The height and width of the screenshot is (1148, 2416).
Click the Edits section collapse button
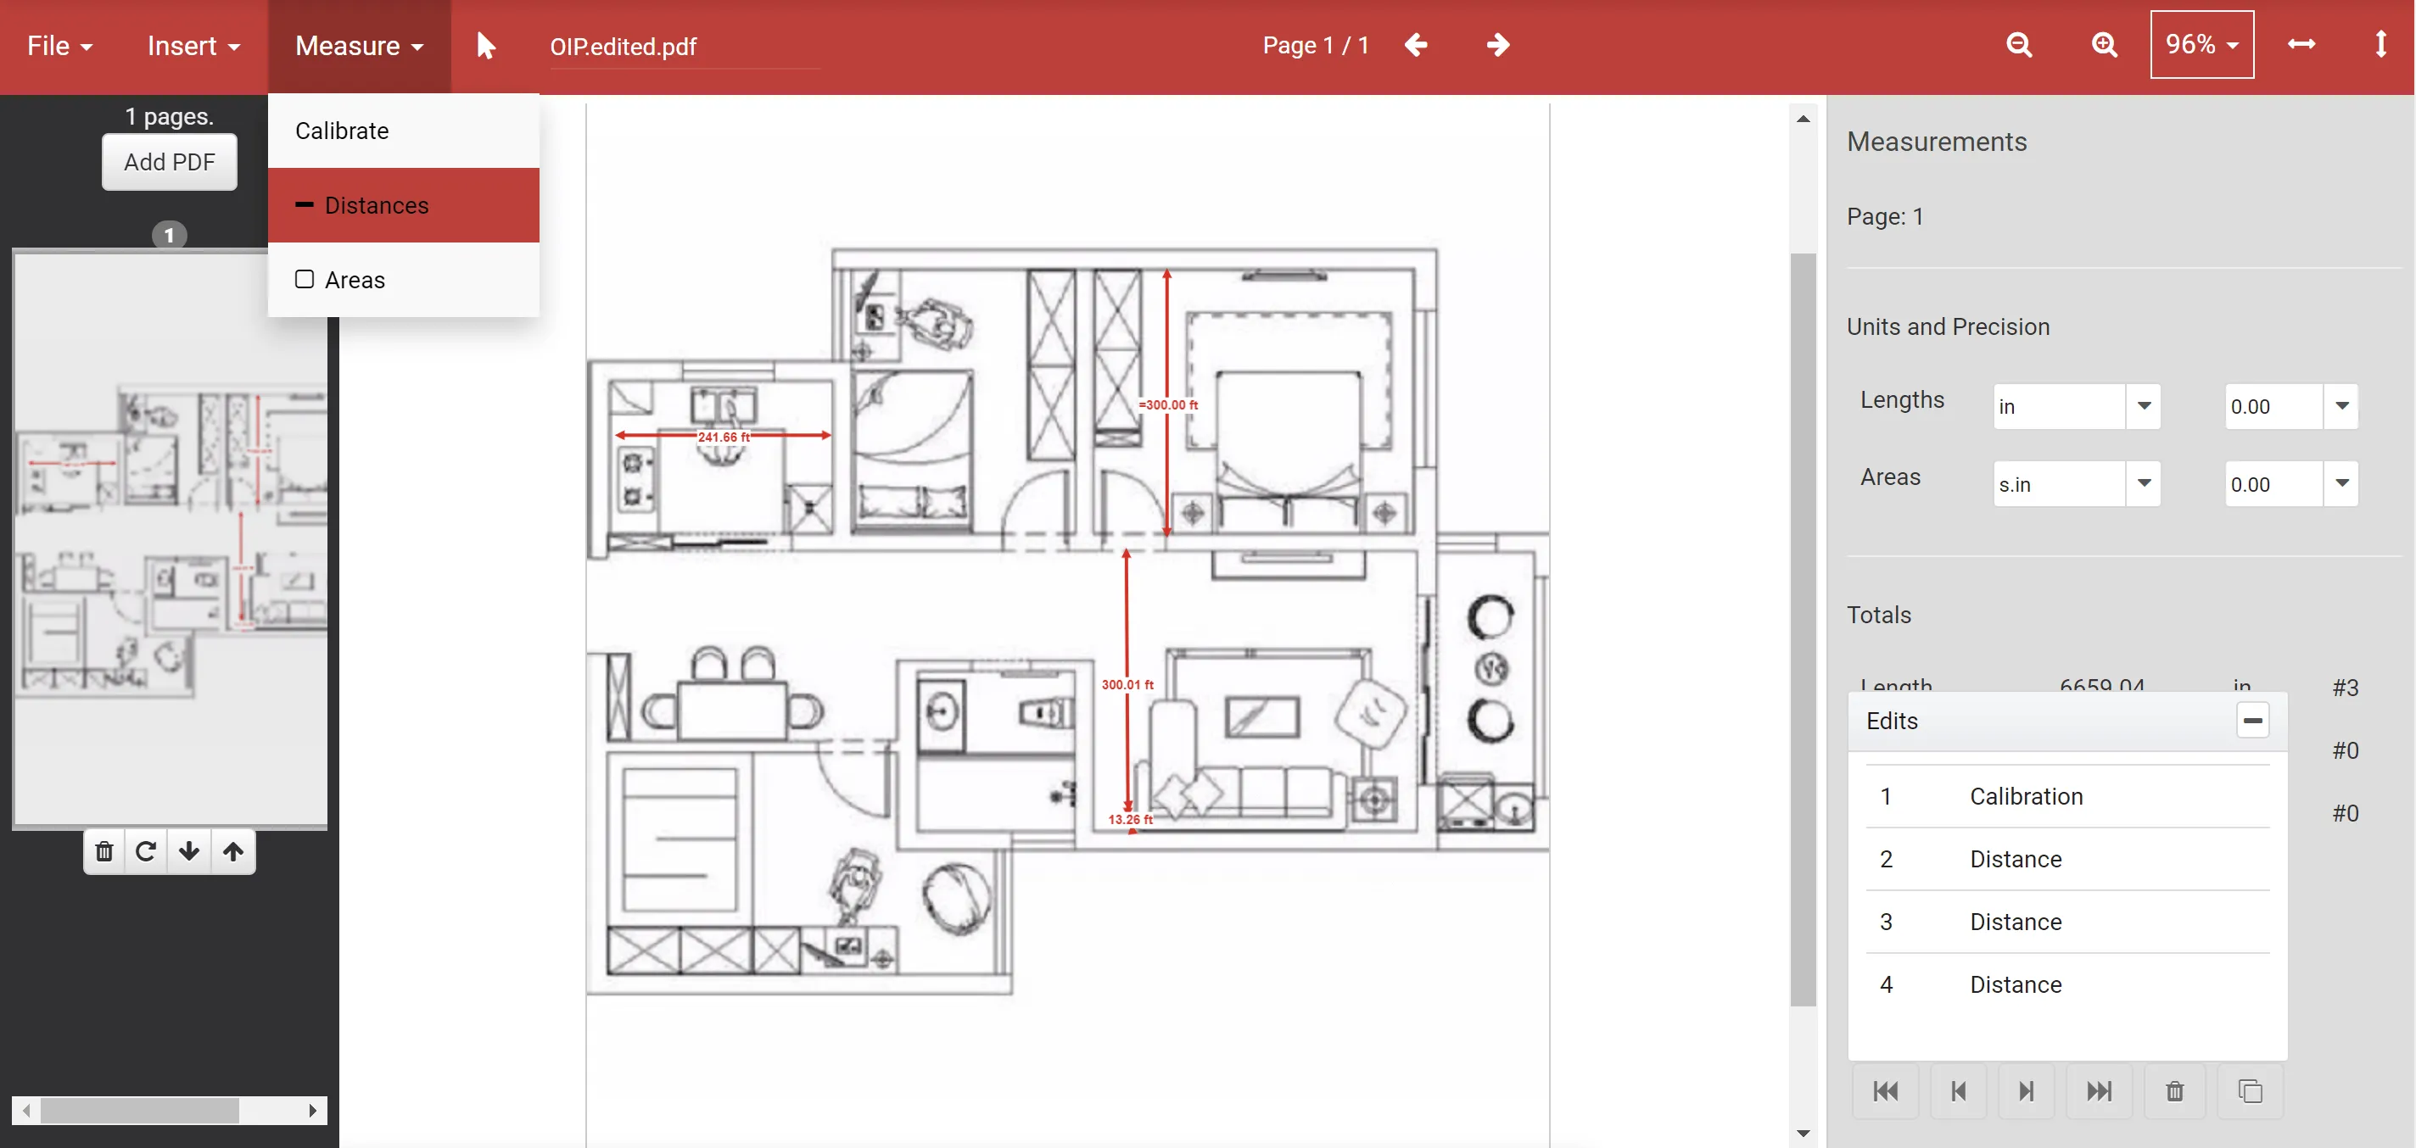tap(2252, 720)
